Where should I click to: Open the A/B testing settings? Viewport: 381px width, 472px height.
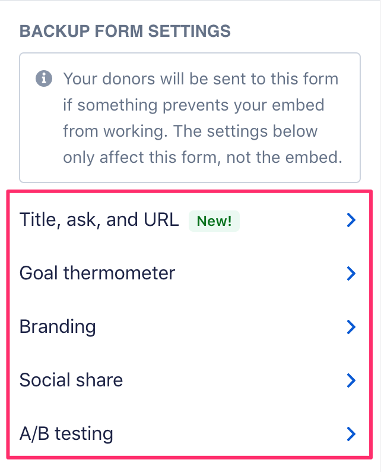[x=66, y=434]
